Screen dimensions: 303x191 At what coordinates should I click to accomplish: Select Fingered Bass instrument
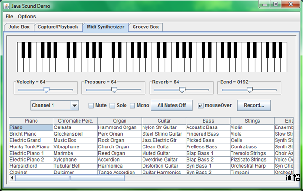tap(208, 134)
